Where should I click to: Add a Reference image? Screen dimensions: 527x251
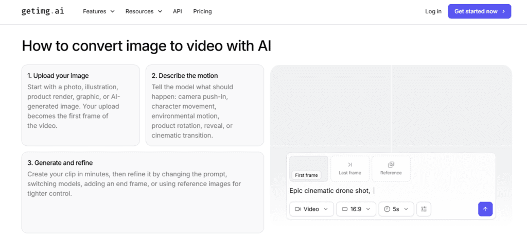click(391, 169)
